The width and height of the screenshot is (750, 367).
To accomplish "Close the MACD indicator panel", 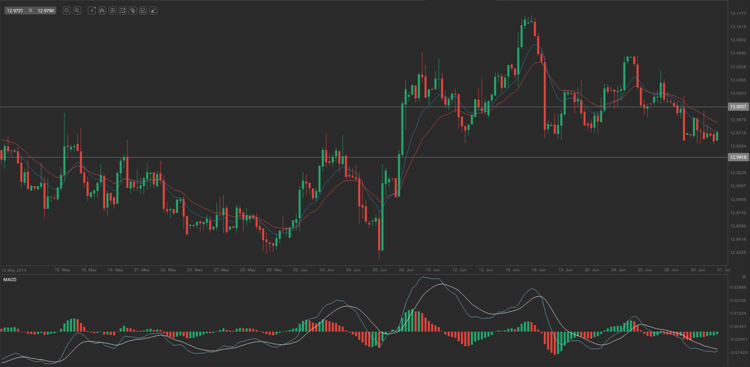I will 744,276.
